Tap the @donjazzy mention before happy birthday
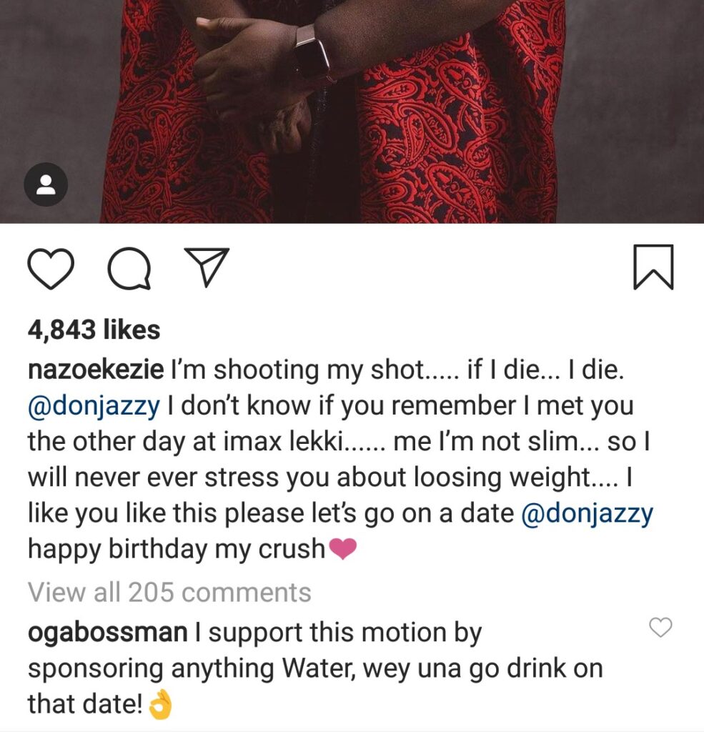Viewport: 704px width, 732px height. point(587,513)
